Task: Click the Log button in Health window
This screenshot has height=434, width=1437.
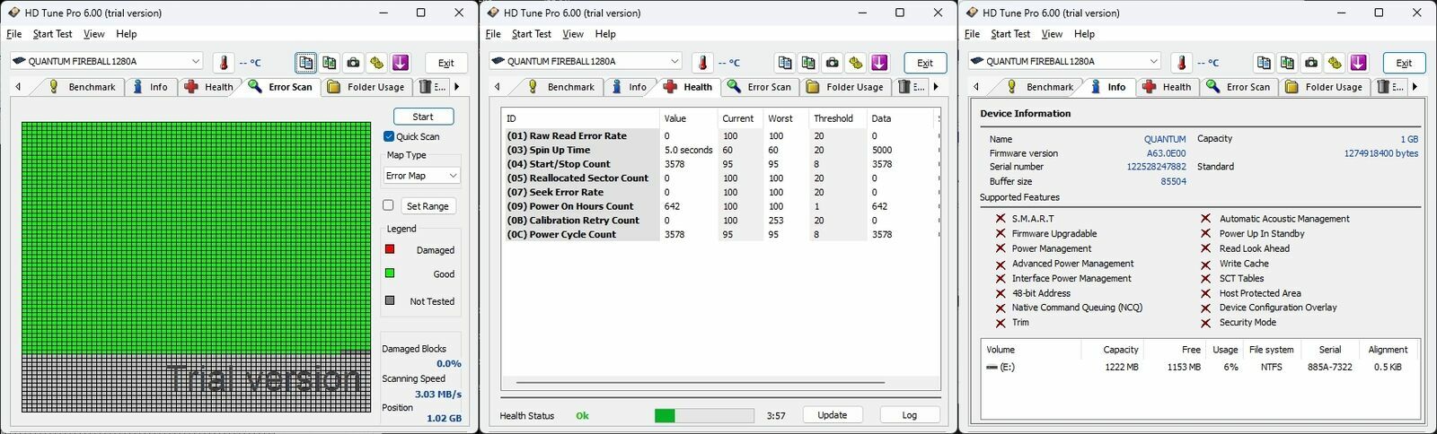Action: [x=910, y=415]
